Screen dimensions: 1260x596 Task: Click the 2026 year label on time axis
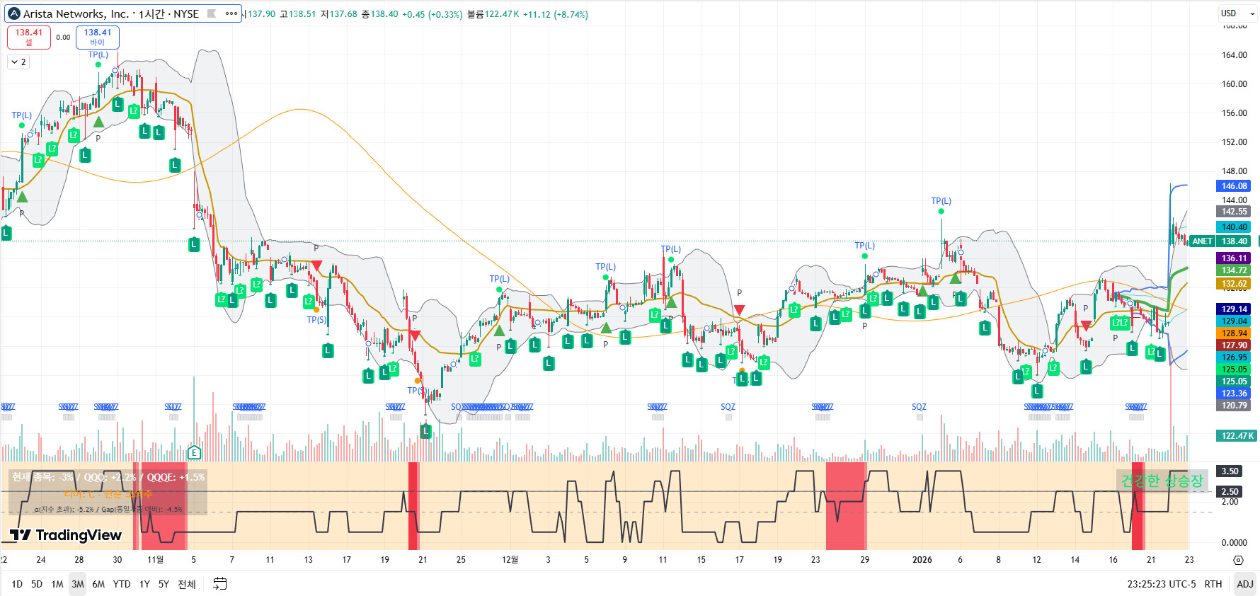pos(922,560)
